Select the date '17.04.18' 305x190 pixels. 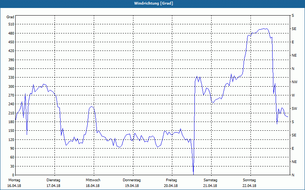[53, 186]
